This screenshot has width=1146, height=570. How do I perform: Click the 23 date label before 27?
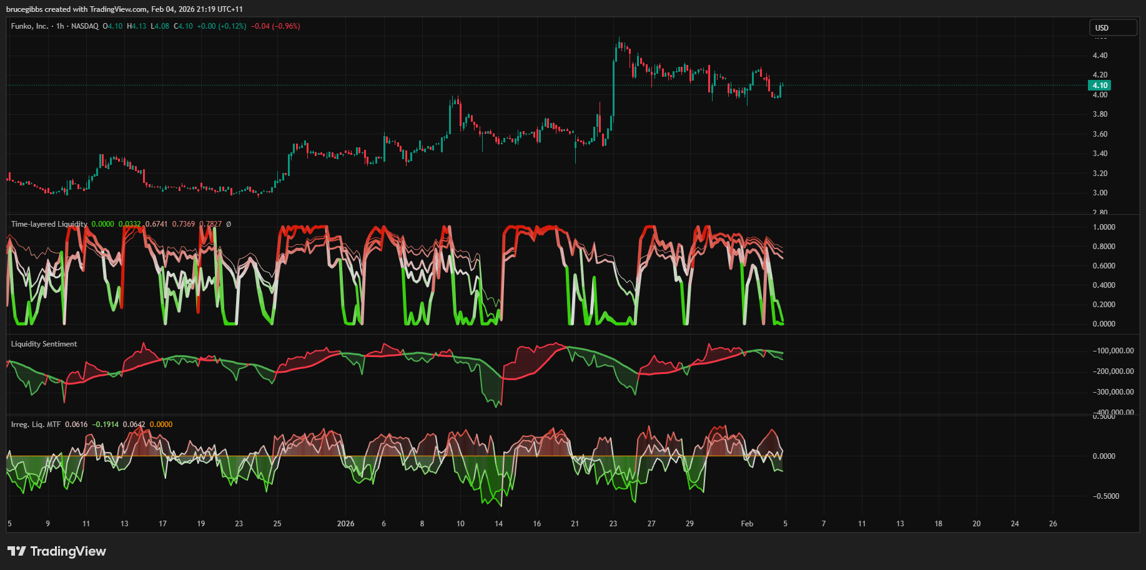[613, 524]
